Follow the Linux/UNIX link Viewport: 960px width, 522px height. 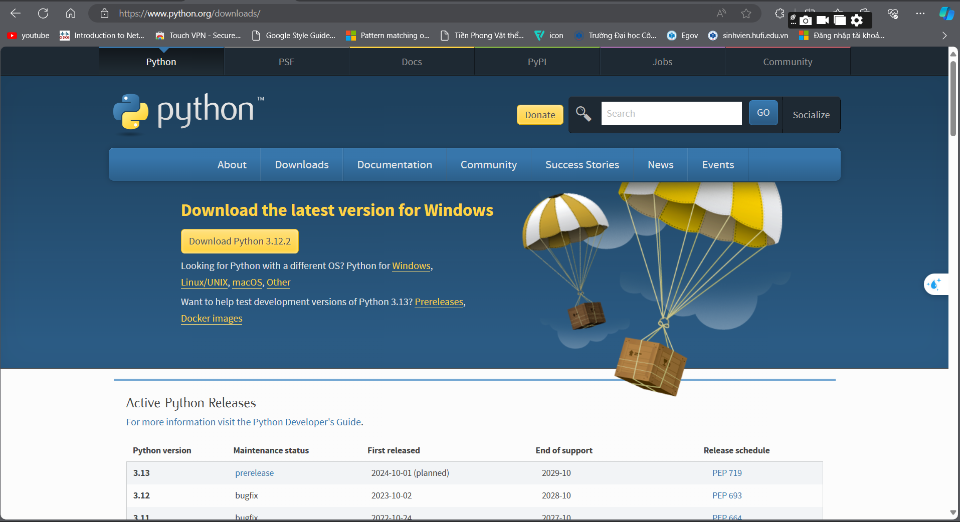click(x=205, y=283)
